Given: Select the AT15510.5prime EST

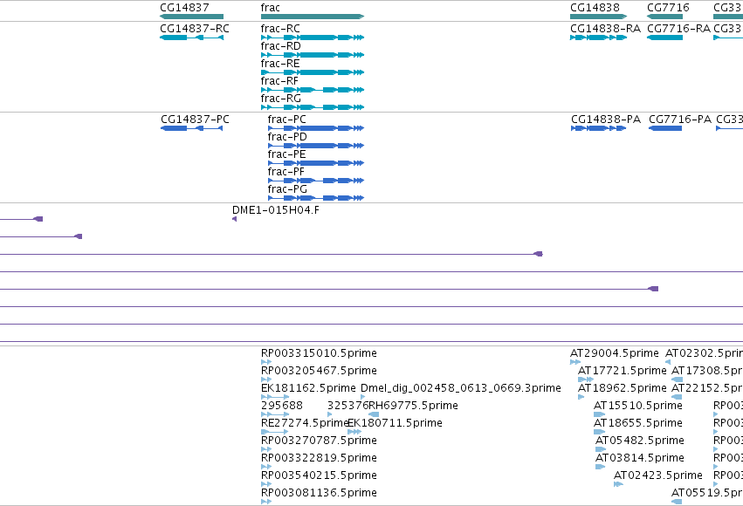Looking at the screenshot, I should pos(600,414).
